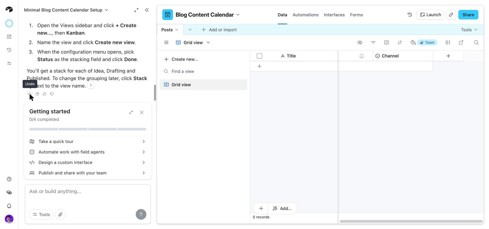The image size is (489, 229).
Task: Click the Share button
Action: [468, 15]
